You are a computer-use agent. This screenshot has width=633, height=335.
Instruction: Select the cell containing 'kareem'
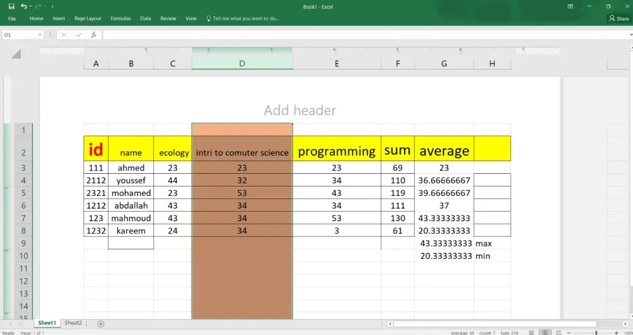(131, 231)
